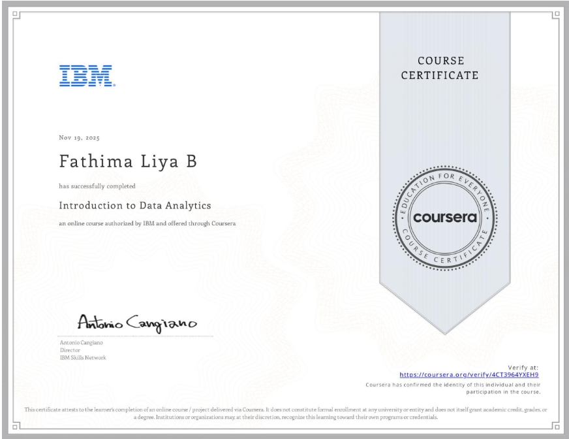
Task: Click the Introduction to Data Analytics title
Action: [135, 206]
